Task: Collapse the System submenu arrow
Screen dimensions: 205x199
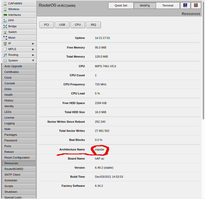Action: pyautogui.click(x=33, y=60)
